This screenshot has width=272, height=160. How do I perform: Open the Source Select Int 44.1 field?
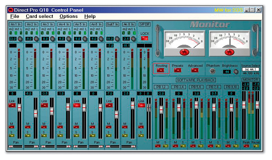[250, 70]
